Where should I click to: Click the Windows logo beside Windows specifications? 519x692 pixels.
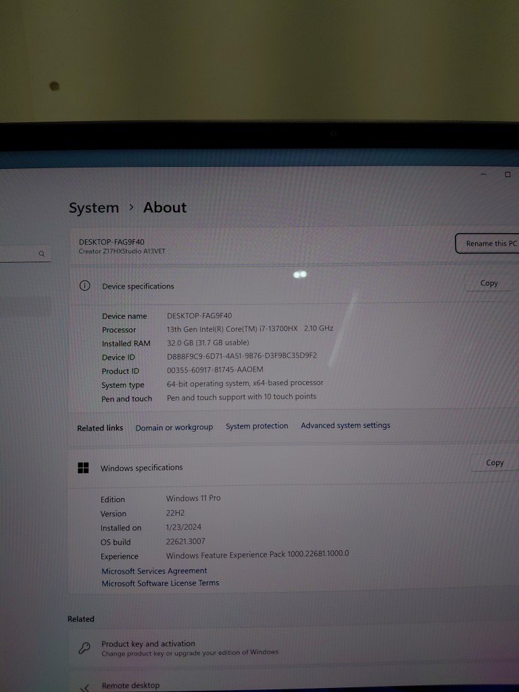pyautogui.click(x=83, y=468)
